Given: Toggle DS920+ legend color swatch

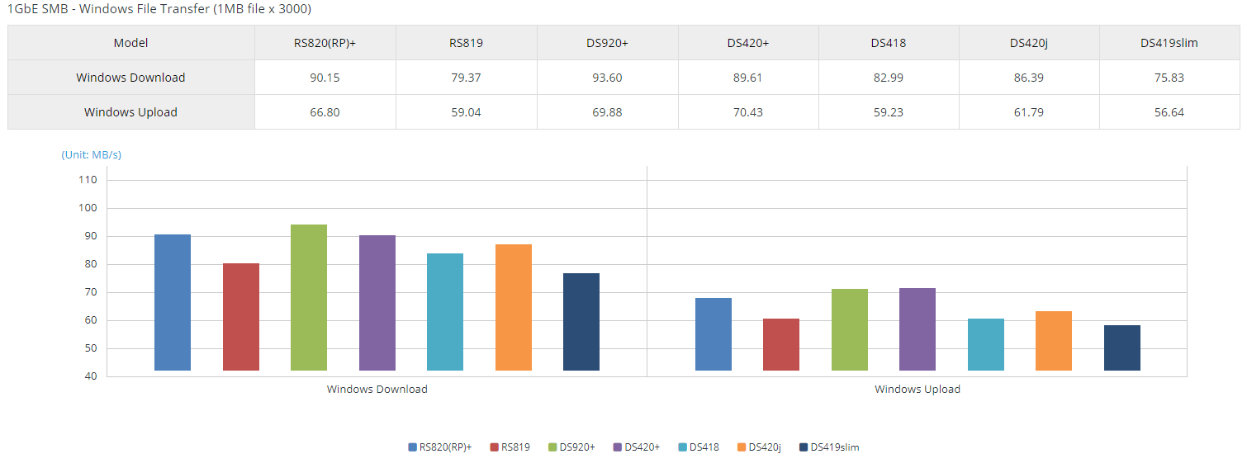Looking at the screenshot, I should pos(552,447).
